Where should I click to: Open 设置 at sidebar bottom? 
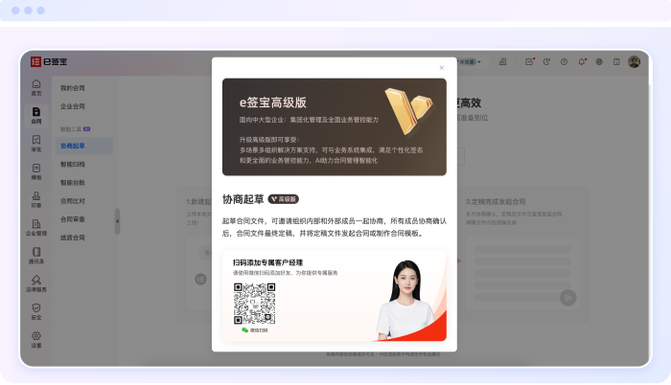[x=36, y=339]
